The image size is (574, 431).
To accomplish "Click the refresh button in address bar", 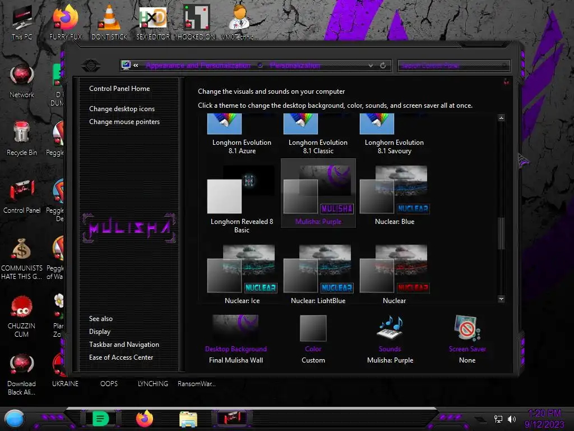I will [x=383, y=66].
